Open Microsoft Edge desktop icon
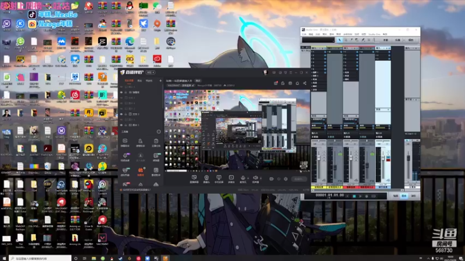465x261 pixels. (130, 42)
